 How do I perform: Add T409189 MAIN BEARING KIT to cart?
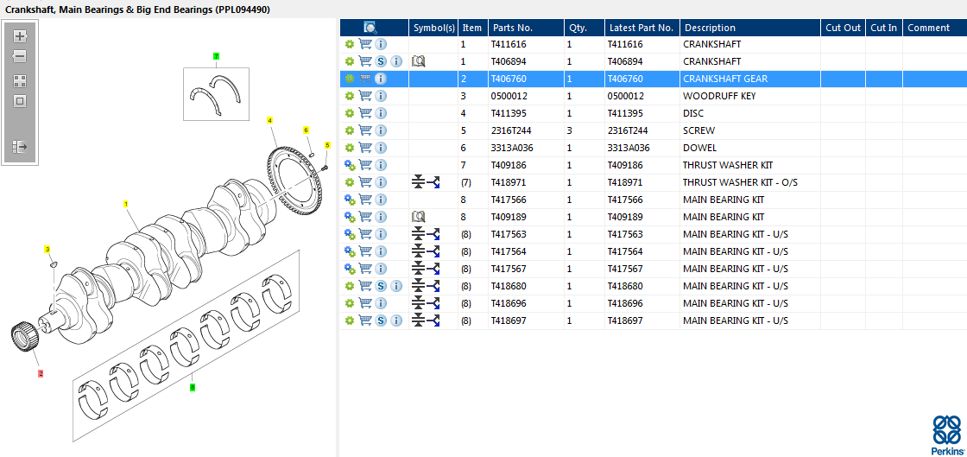(365, 217)
